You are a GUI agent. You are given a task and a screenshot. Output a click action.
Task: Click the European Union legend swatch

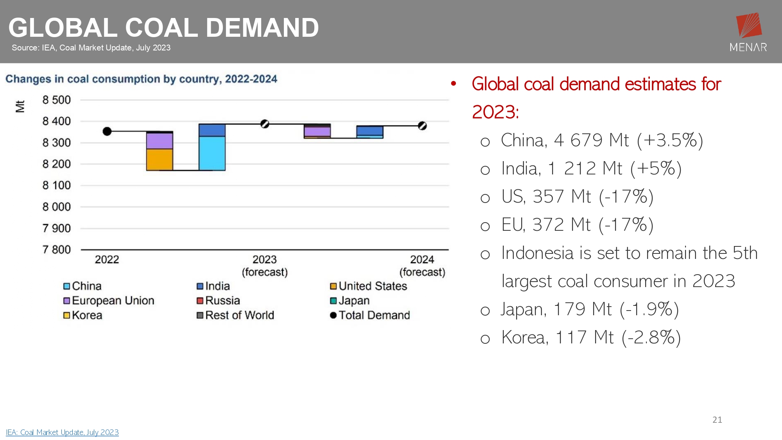[x=67, y=301]
